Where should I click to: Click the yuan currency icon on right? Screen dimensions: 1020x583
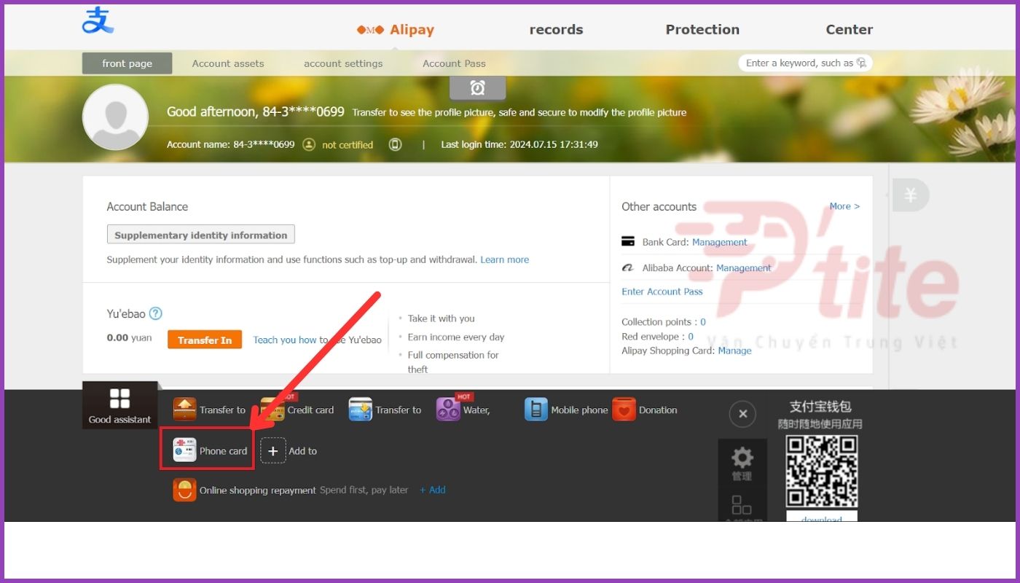911,195
